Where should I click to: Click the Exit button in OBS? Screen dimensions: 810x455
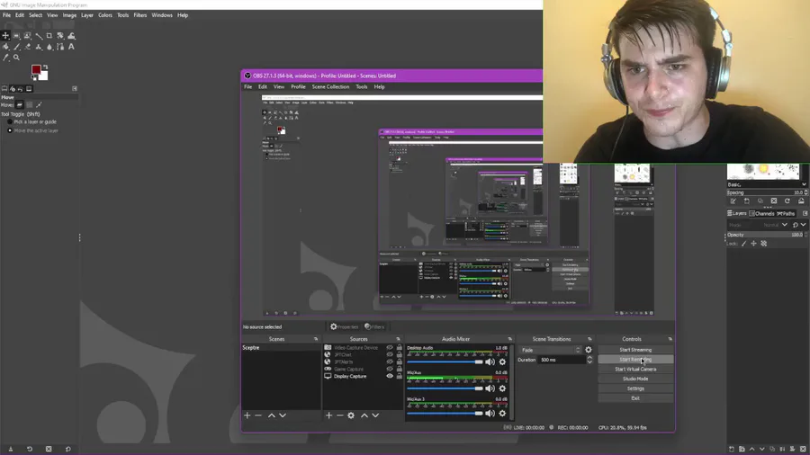click(635, 398)
